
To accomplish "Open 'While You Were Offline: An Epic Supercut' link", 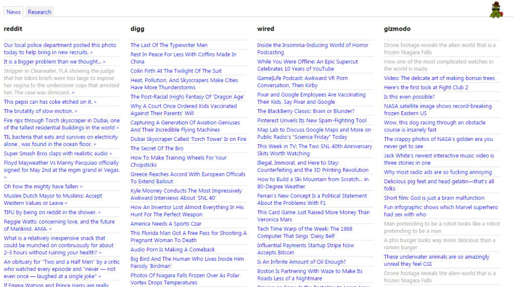I will tap(307, 65).
